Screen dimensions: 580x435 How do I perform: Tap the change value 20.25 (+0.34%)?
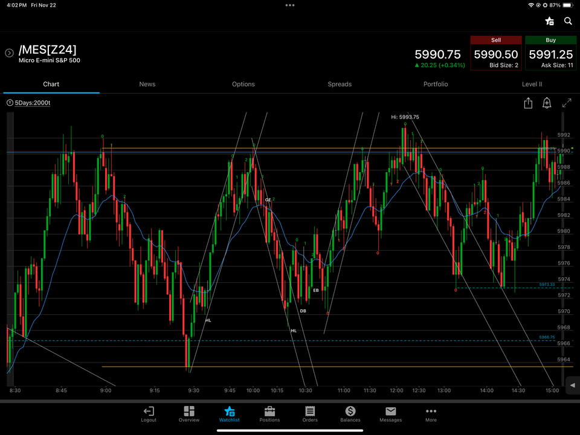(x=440, y=65)
